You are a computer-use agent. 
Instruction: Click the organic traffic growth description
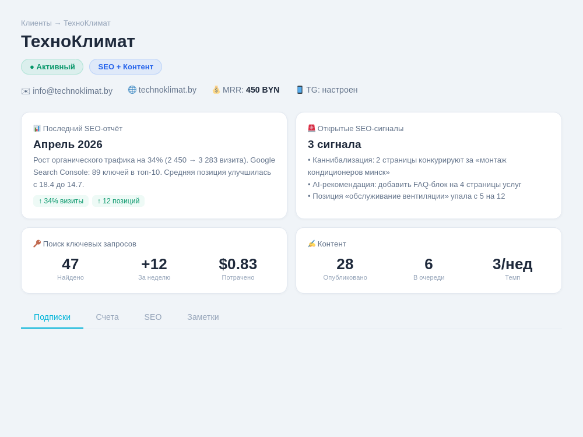tap(154, 172)
